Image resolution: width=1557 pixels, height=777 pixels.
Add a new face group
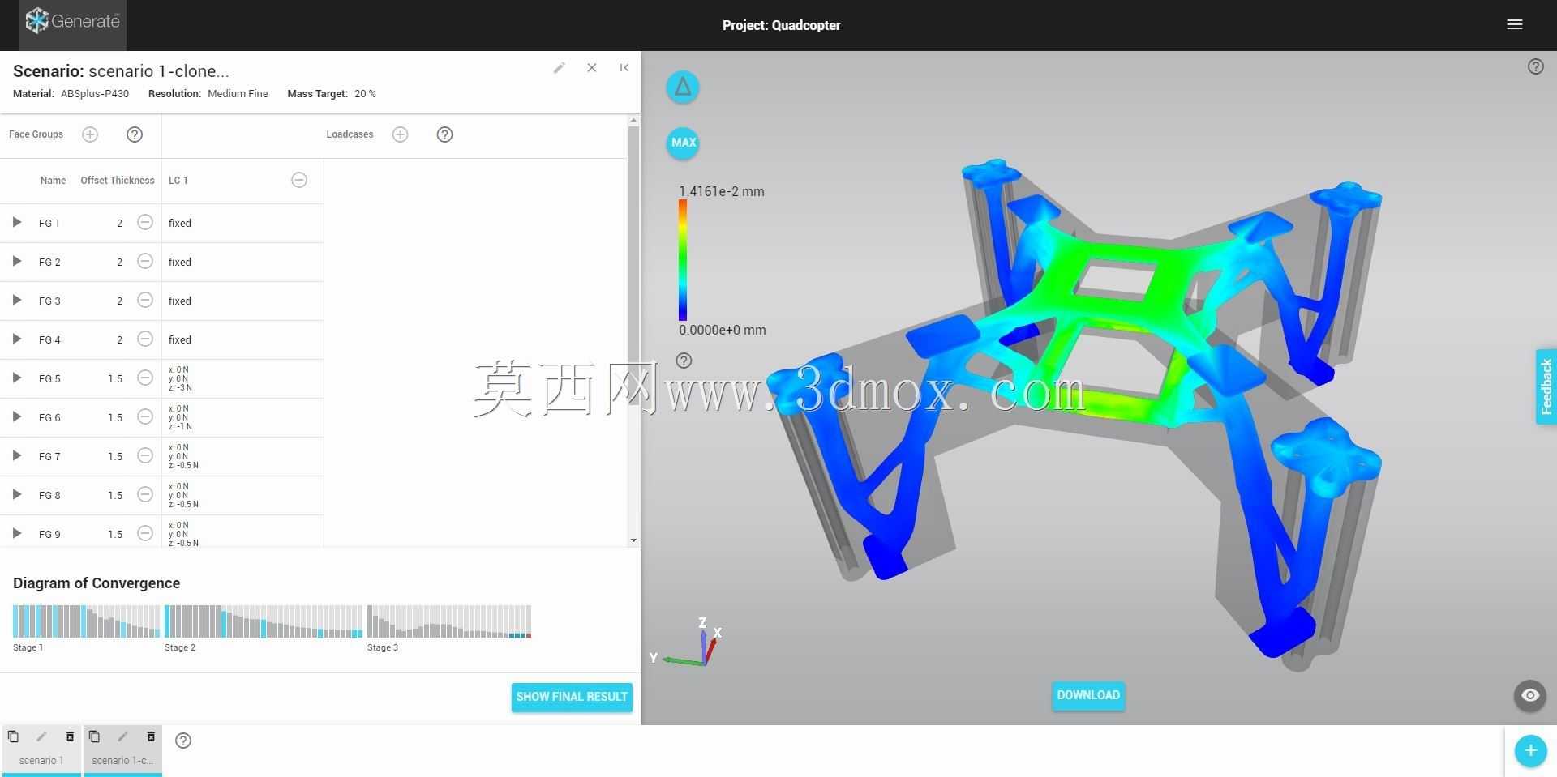pyautogui.click(x=90, y=134)
